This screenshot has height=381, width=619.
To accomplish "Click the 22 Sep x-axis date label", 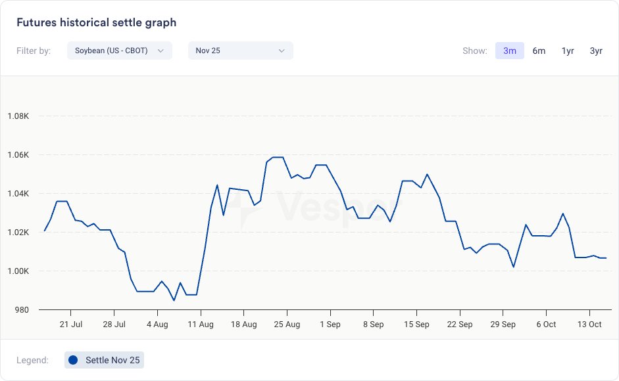I will (x=460, y=325).
